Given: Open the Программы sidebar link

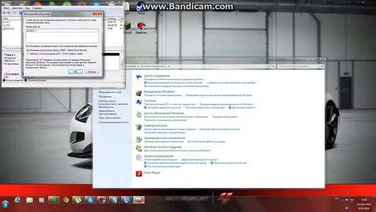Looking at the screenshot, I should point(105,97).
